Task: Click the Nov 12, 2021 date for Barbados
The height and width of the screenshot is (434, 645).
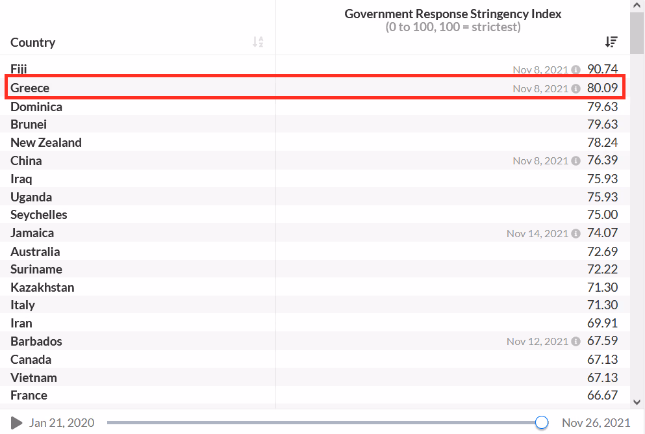Action: (537, 342)
